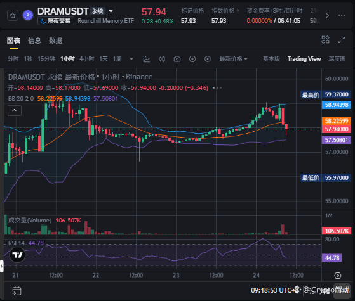Select the 1周 interval
This screenshot has width=355, height=301.
point(117,59)
